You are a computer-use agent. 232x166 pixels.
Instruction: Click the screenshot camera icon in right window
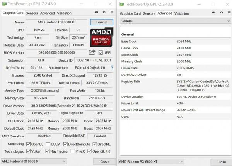pos(213,12)
